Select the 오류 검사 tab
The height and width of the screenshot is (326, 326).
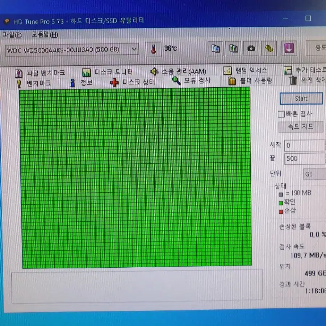tap(191, 81)
